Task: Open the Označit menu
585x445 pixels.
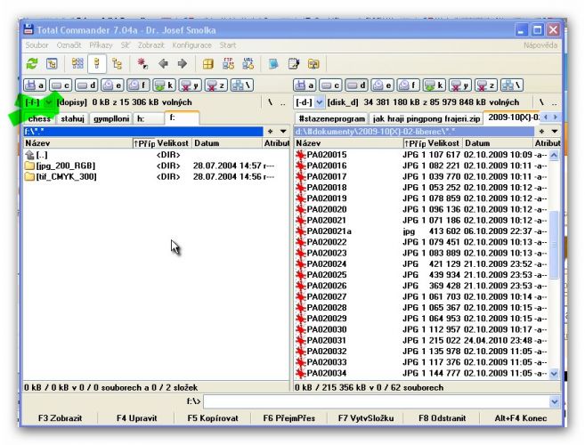Action: pos(69,45)
